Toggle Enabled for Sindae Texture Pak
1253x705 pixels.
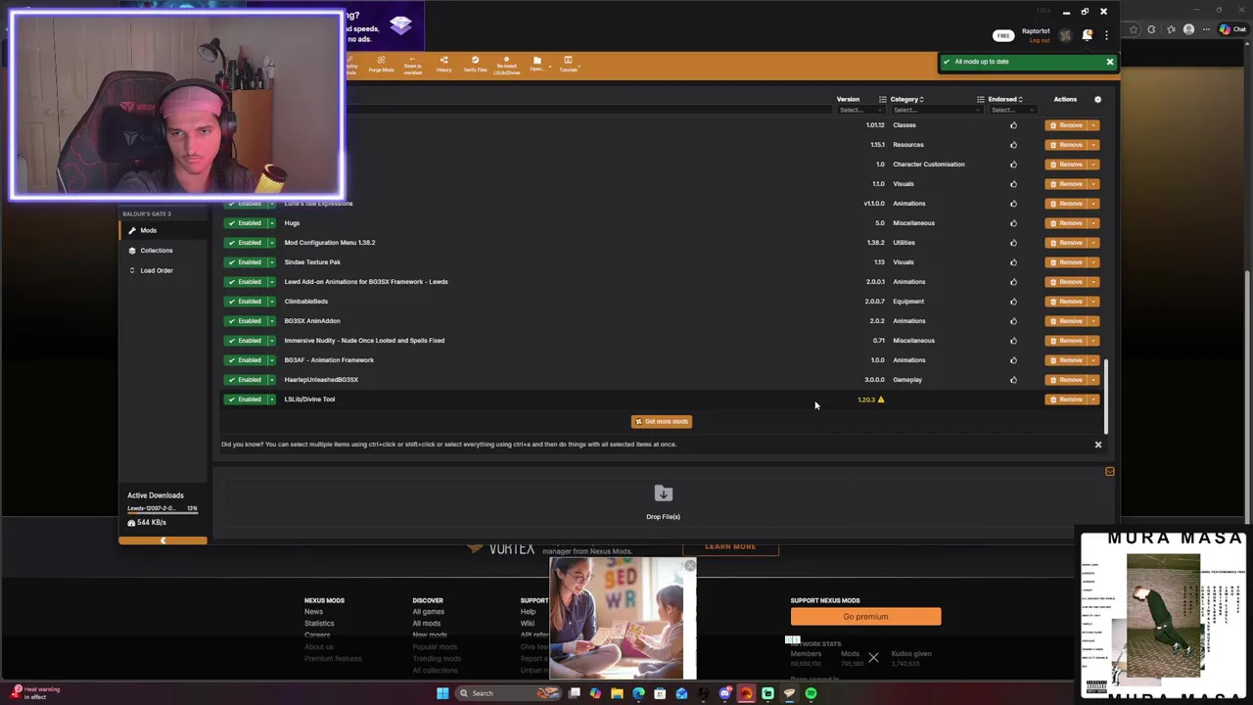click(x=245, y=262)
